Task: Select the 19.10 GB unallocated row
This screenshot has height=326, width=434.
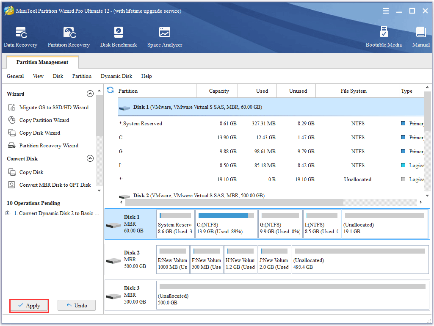Action: pyautogui.click(x=271, y=180)
